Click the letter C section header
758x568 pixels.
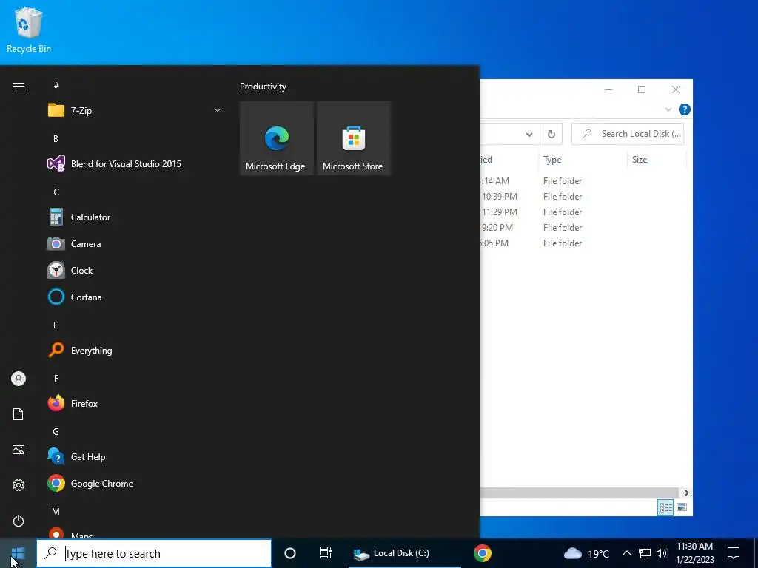point(56,192)
